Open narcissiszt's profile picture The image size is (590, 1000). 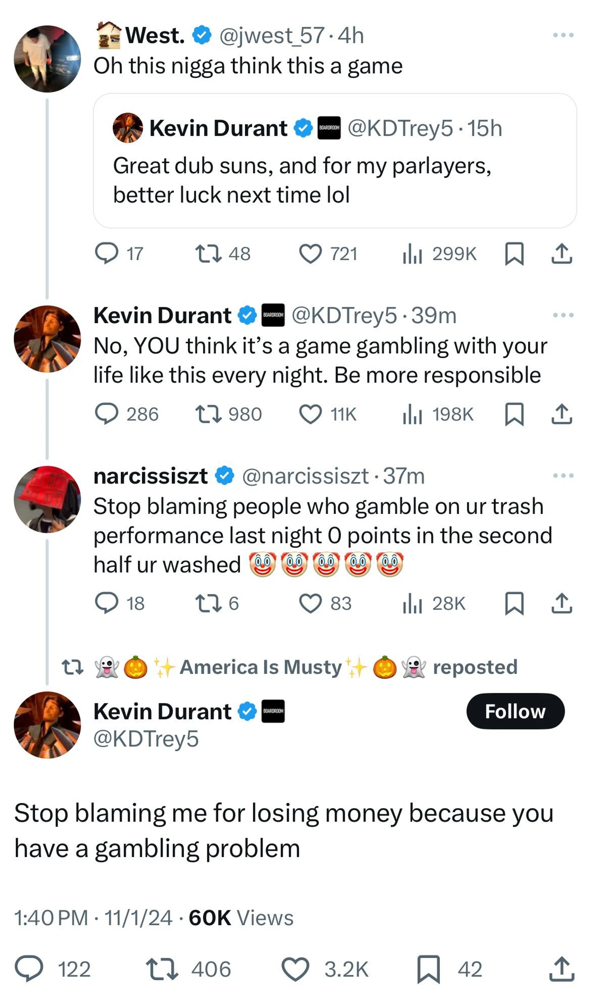point(47,499)
